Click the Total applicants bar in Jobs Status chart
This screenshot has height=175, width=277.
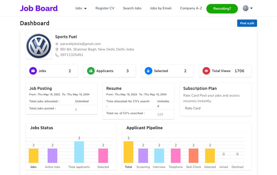point(79,153)
